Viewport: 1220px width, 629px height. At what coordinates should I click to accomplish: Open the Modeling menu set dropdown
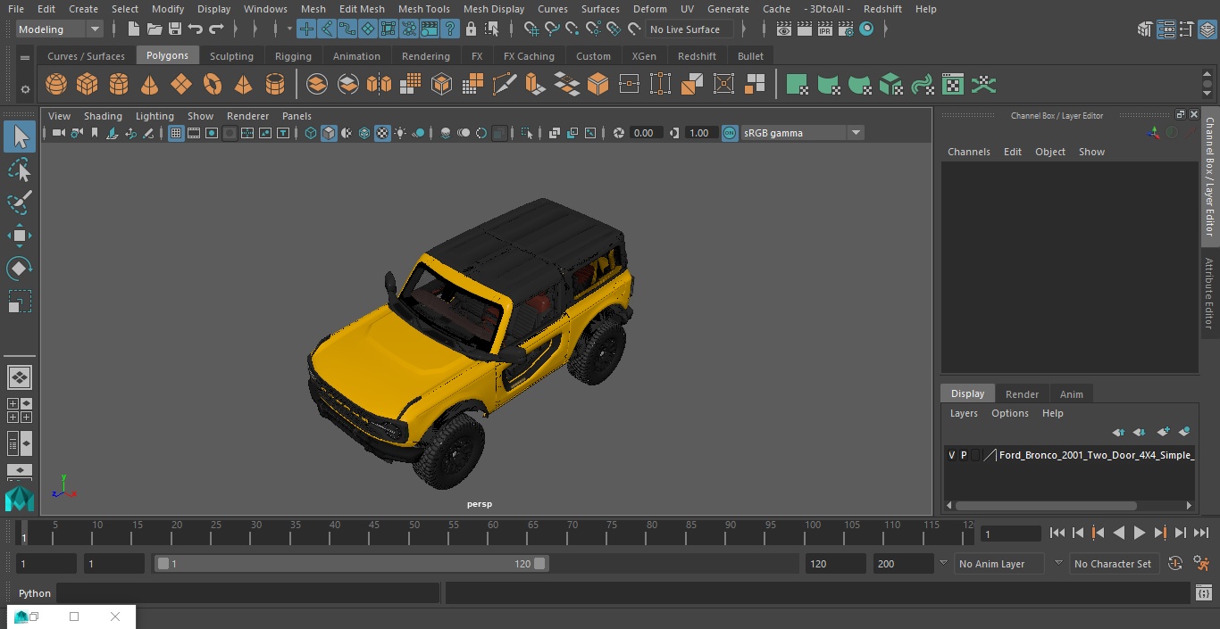click(x=60, y=29)
